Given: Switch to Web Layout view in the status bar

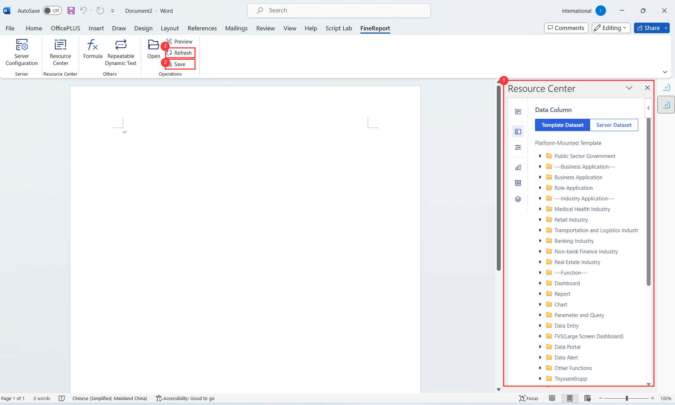Looking at the screenshot, I should click(588, 398).
